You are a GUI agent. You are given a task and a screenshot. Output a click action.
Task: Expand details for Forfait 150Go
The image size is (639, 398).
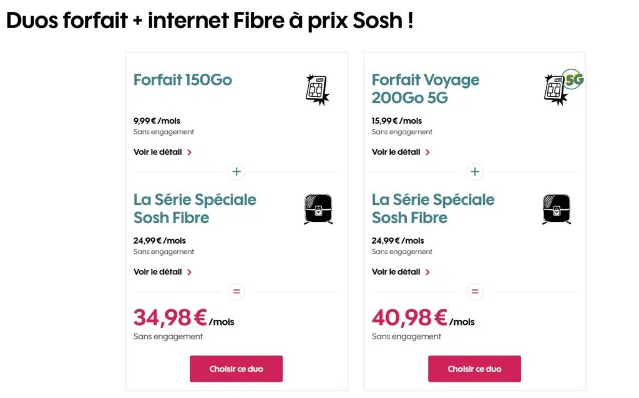tap(163, 152)
